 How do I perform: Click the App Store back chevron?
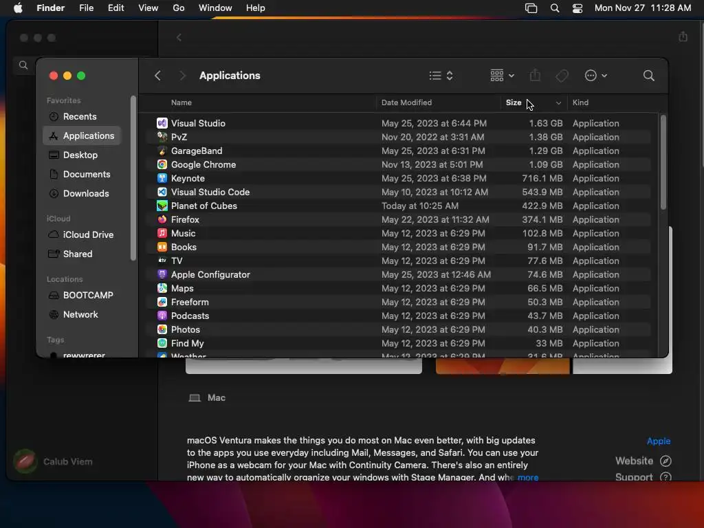click(179, 37)
